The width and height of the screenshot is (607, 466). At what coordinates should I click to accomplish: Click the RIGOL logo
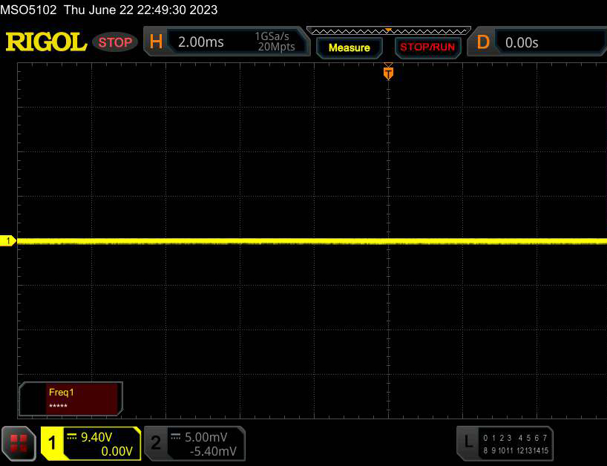coord(46,42)
